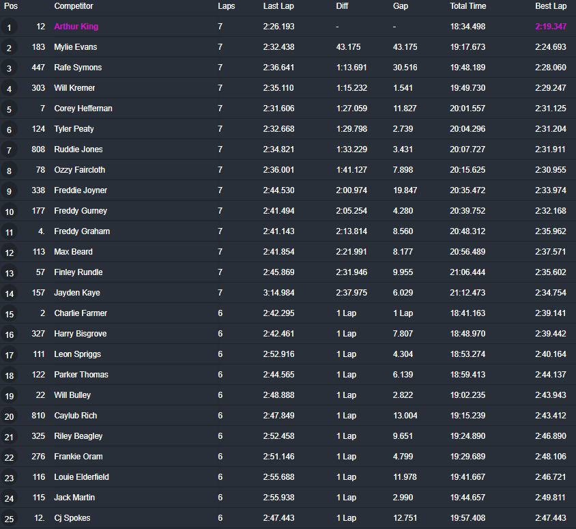Viewport: 576px width, 529px height.
Task: Click position 25 circle badge
Action: coord(10,519)
